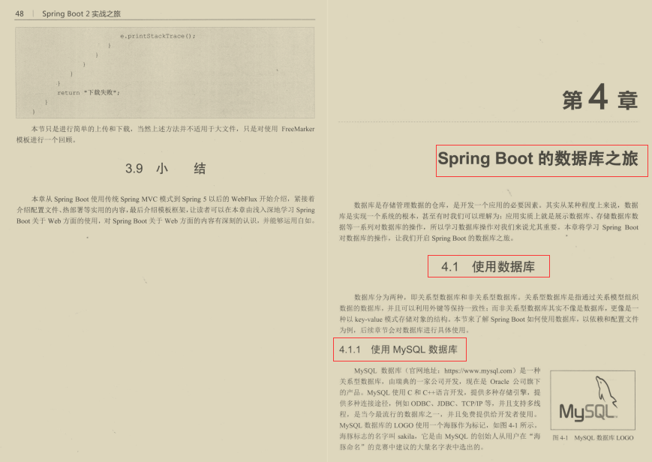
Task: Click the caption '图 4-1 MySQL 数据库 LOGO'
Action: pyautogui.click(x=593, y=438)
